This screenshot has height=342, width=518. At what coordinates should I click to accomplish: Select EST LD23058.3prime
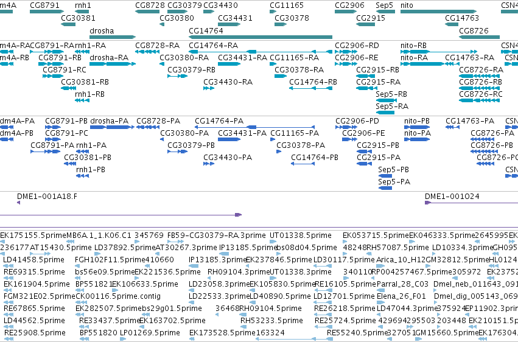click(x=219, y=284)
